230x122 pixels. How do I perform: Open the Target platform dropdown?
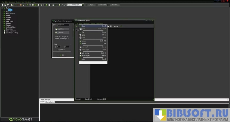[x=83, y=5]
